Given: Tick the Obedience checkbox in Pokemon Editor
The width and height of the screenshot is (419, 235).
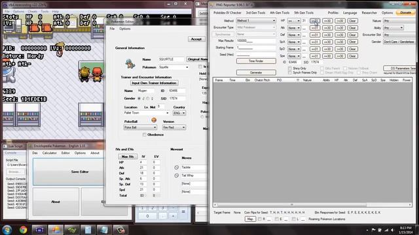Looking at the screenshot, I should click(144, 135).
